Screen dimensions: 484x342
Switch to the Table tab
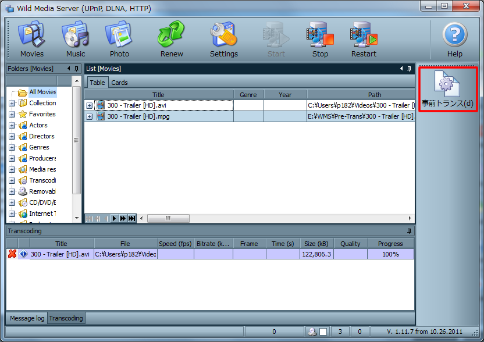click(97, 83)
